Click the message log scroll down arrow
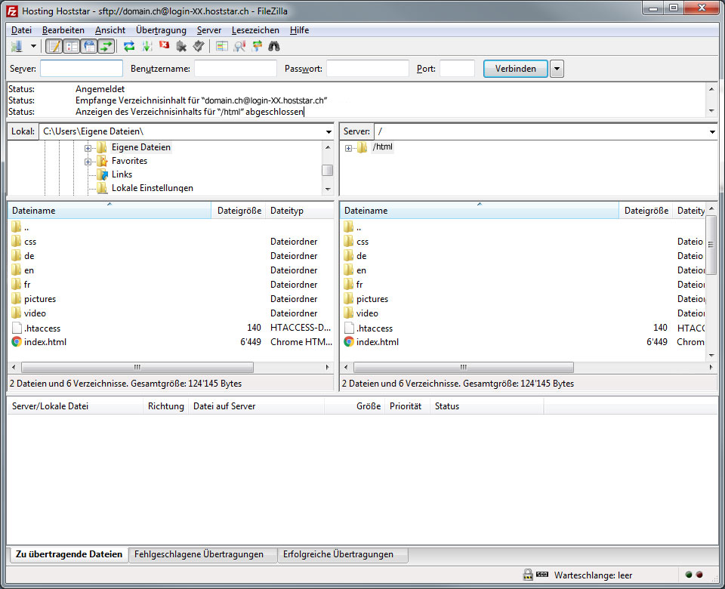The image size is (725, 589). pyautogui.click(x=711, y=112)
